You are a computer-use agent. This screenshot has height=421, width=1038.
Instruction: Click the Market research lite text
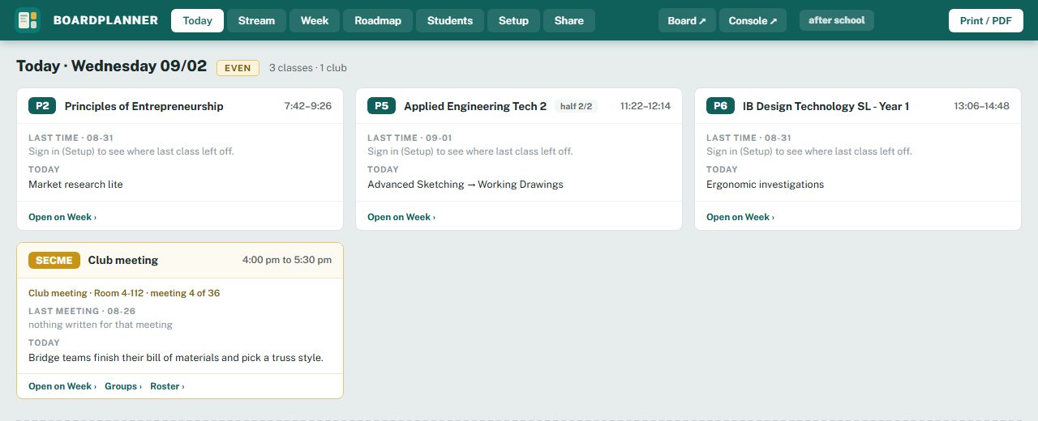[x=75, y=185]
